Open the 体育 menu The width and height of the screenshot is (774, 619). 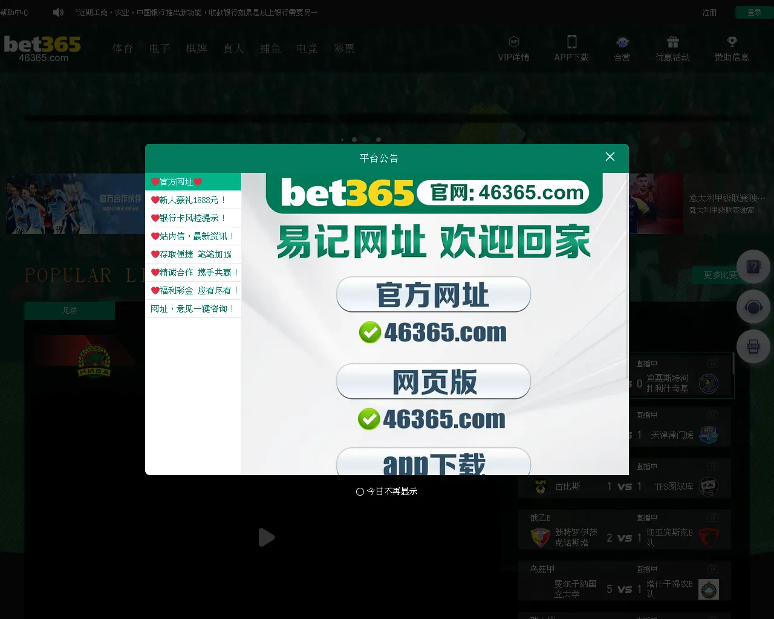tap(123, 48)
